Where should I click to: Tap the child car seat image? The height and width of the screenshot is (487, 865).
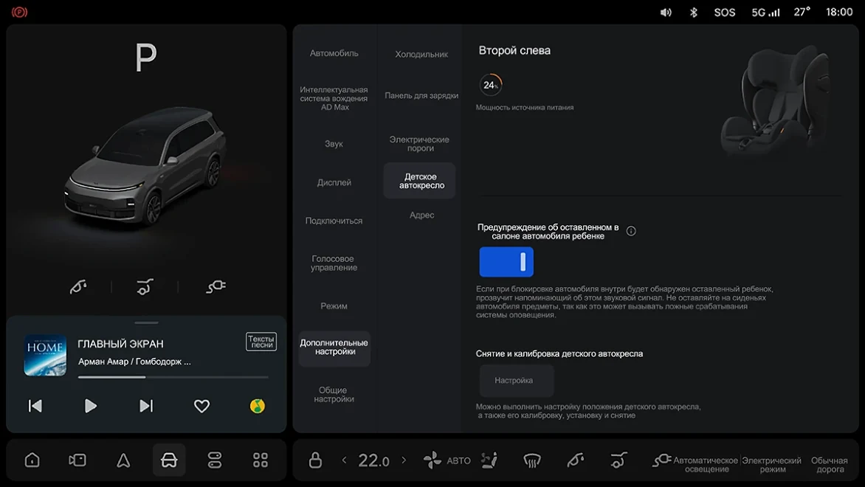774,100
